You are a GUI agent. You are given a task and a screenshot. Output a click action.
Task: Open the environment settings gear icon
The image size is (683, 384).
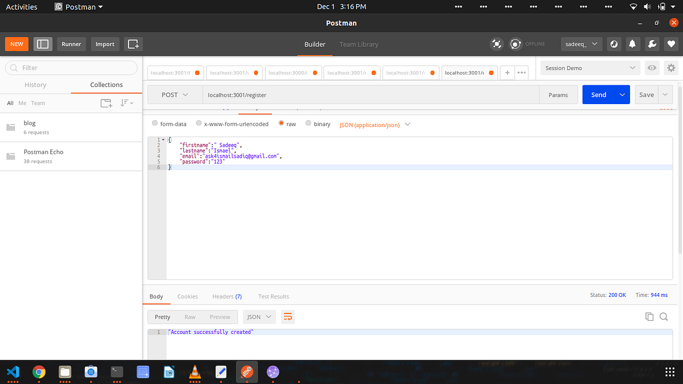click(x=672, y=68)
